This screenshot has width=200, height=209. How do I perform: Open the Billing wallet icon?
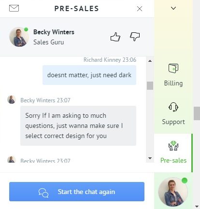(x=173, y=68)
